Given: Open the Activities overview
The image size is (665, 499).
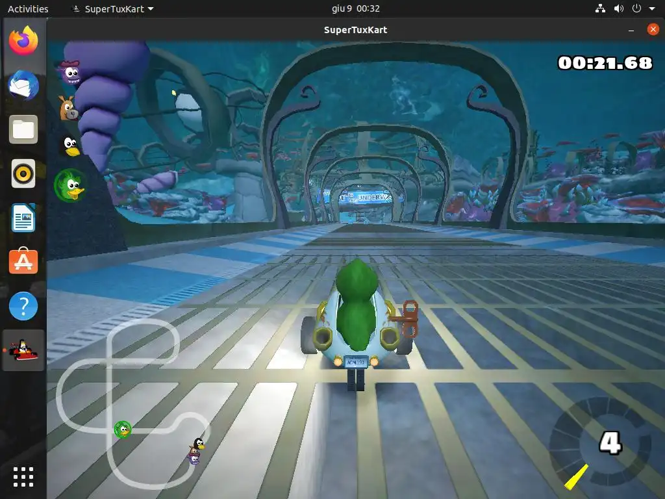Looking at the screenshot, I should pos(28,9).
